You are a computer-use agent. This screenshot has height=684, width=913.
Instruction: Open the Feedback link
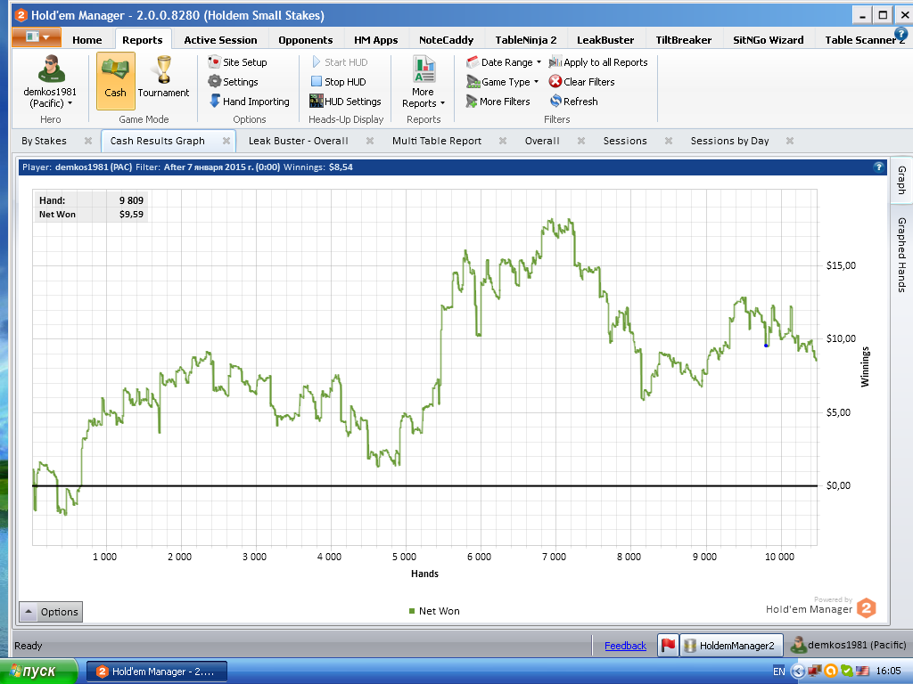[x=625, y=646]
